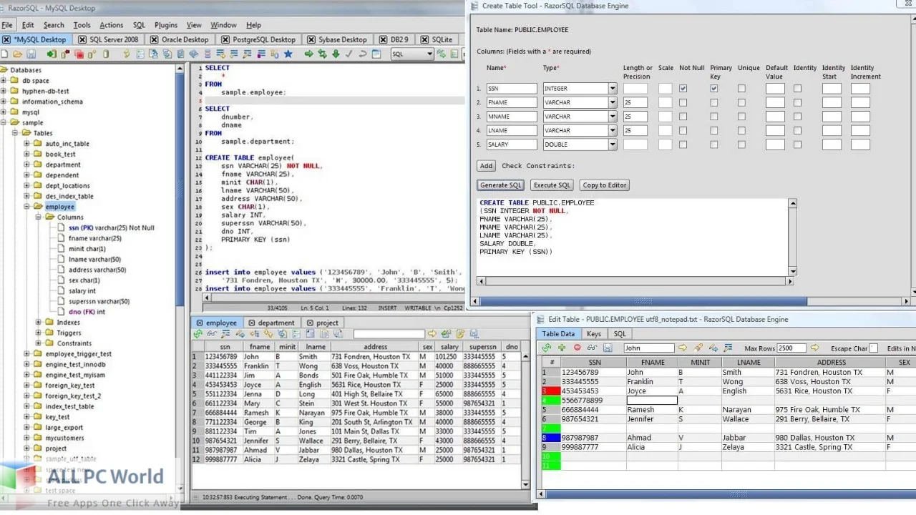Close the SQL Server 2008 tab icon
The width and height of the screenshot is (916, 515).
click(x=82, y=39)
